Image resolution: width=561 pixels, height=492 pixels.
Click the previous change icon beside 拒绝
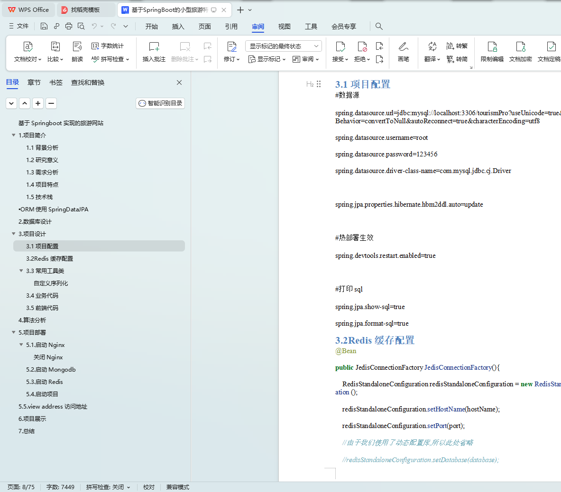click(x=379, y=46)
